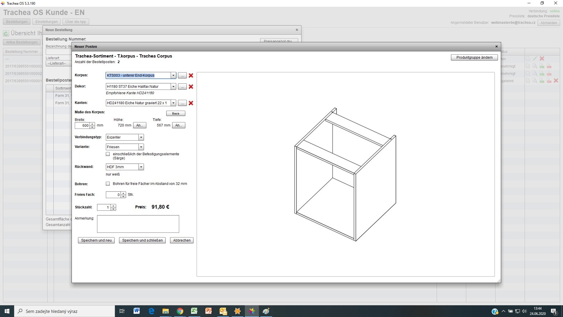Export order 2017/63995501/00002 to CSV
Image resolution: width=563 pixels, height=317 pixels.
click(542, 73)
